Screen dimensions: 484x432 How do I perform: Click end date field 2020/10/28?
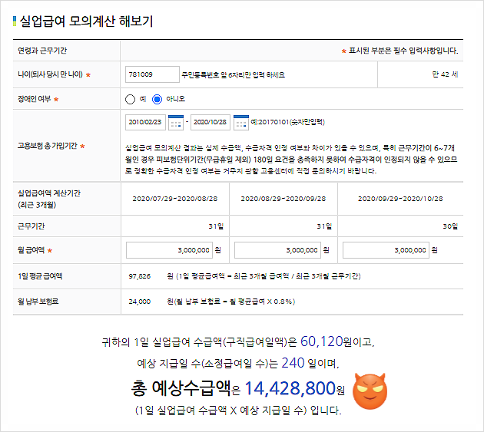[211, 122]
